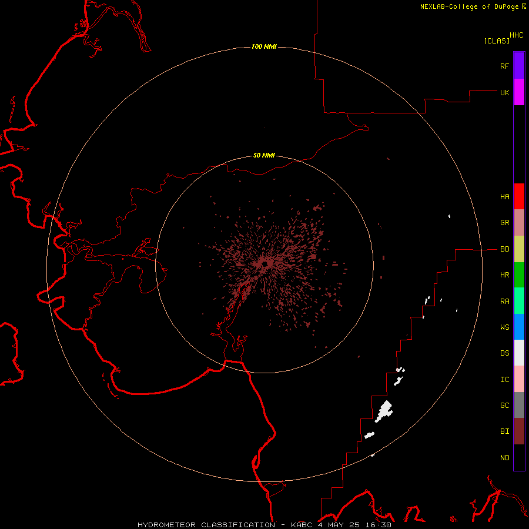
Task: Click the black ND legend swatch
Action: [x=519, y=457]
